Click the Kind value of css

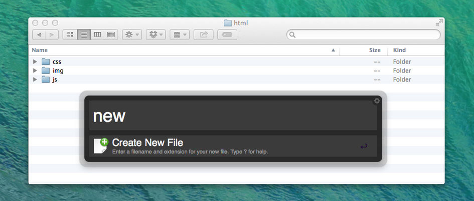point(402,62)
